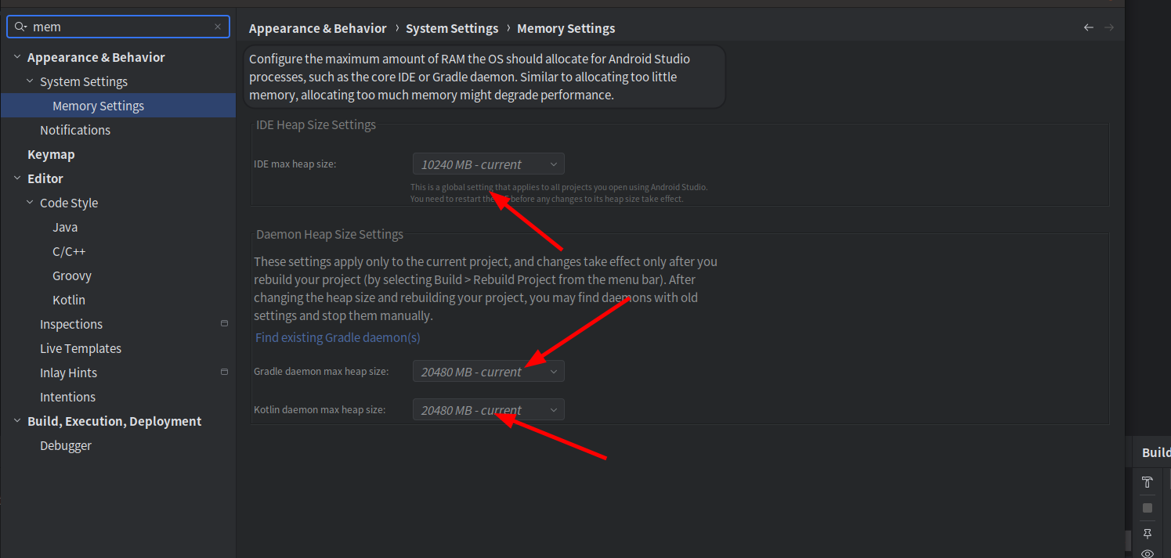1171x558 pixels.
Task: Click the 'IDE Heap Size Settings' group title
Action: coord(316,124)
